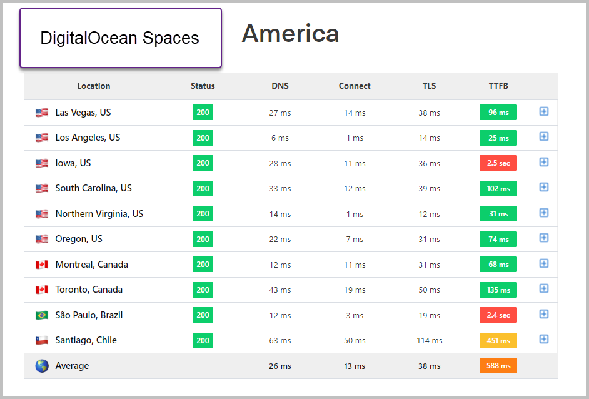Expand details for Montreal, Canada row
Viewport: 589px width, 399px height.
[x=543, y=263]
